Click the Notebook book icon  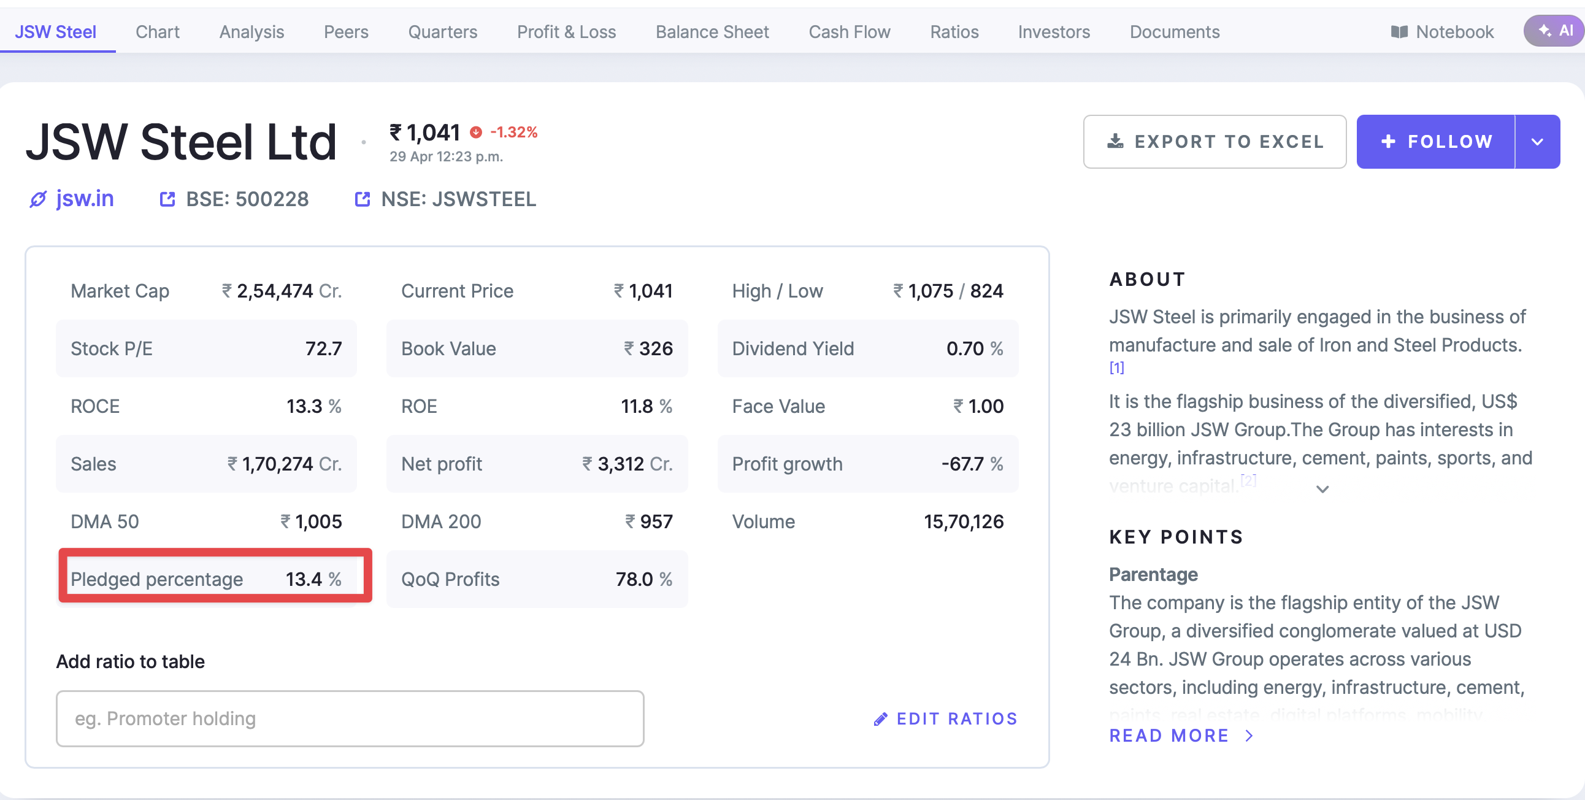point(1399,32)
